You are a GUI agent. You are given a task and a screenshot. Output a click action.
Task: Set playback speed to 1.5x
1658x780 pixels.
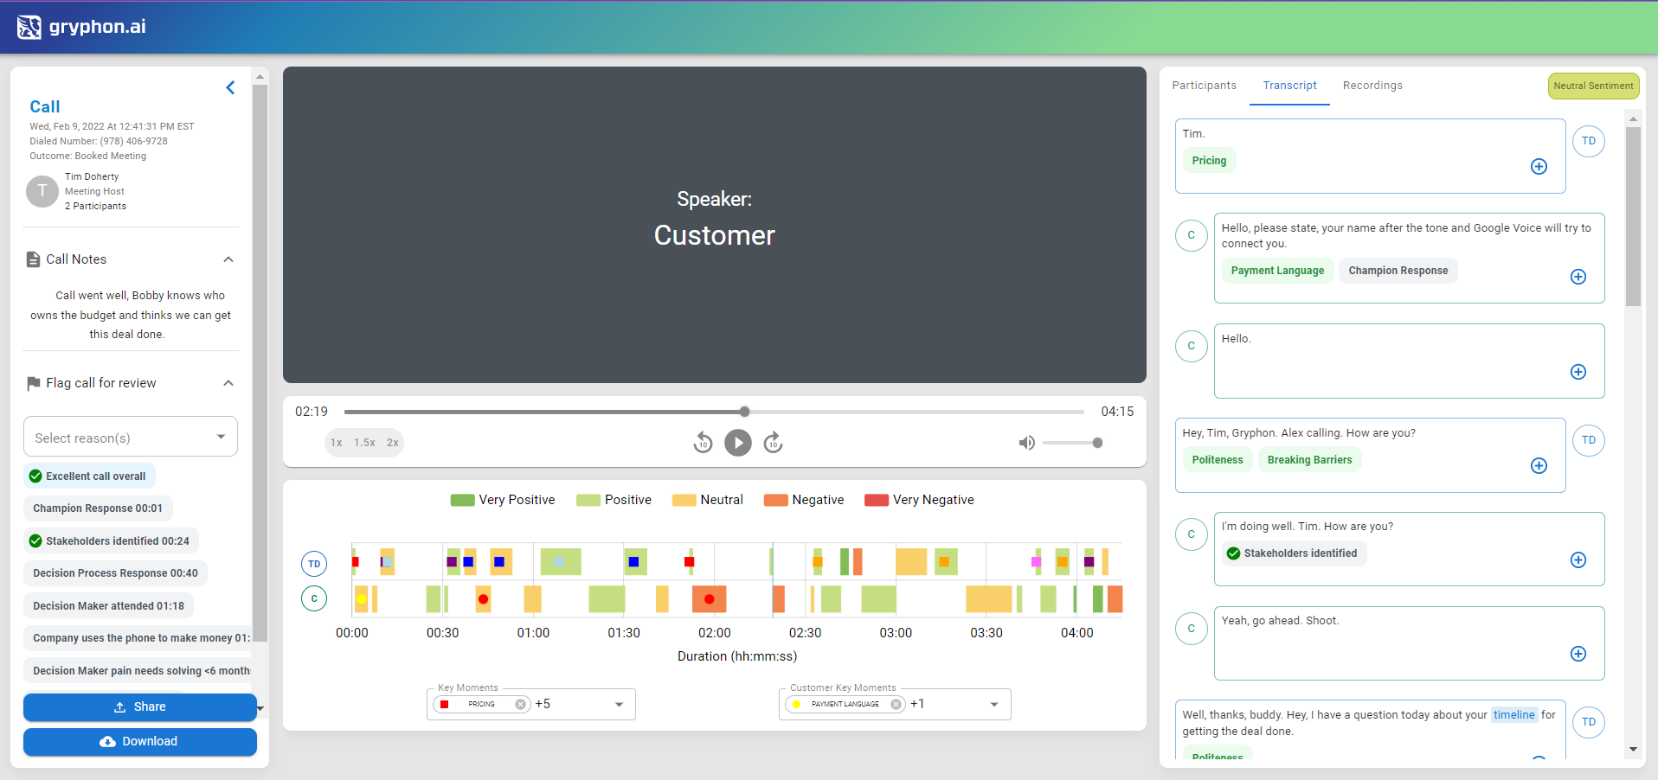tap(364, 443)
